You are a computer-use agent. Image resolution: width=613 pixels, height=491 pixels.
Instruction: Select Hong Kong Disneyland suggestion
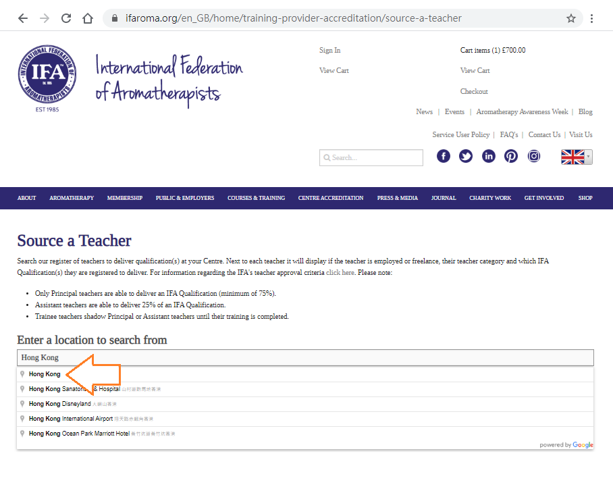point(60,404)
